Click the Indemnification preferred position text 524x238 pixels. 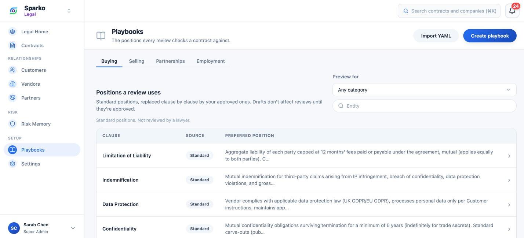[352, 180]
